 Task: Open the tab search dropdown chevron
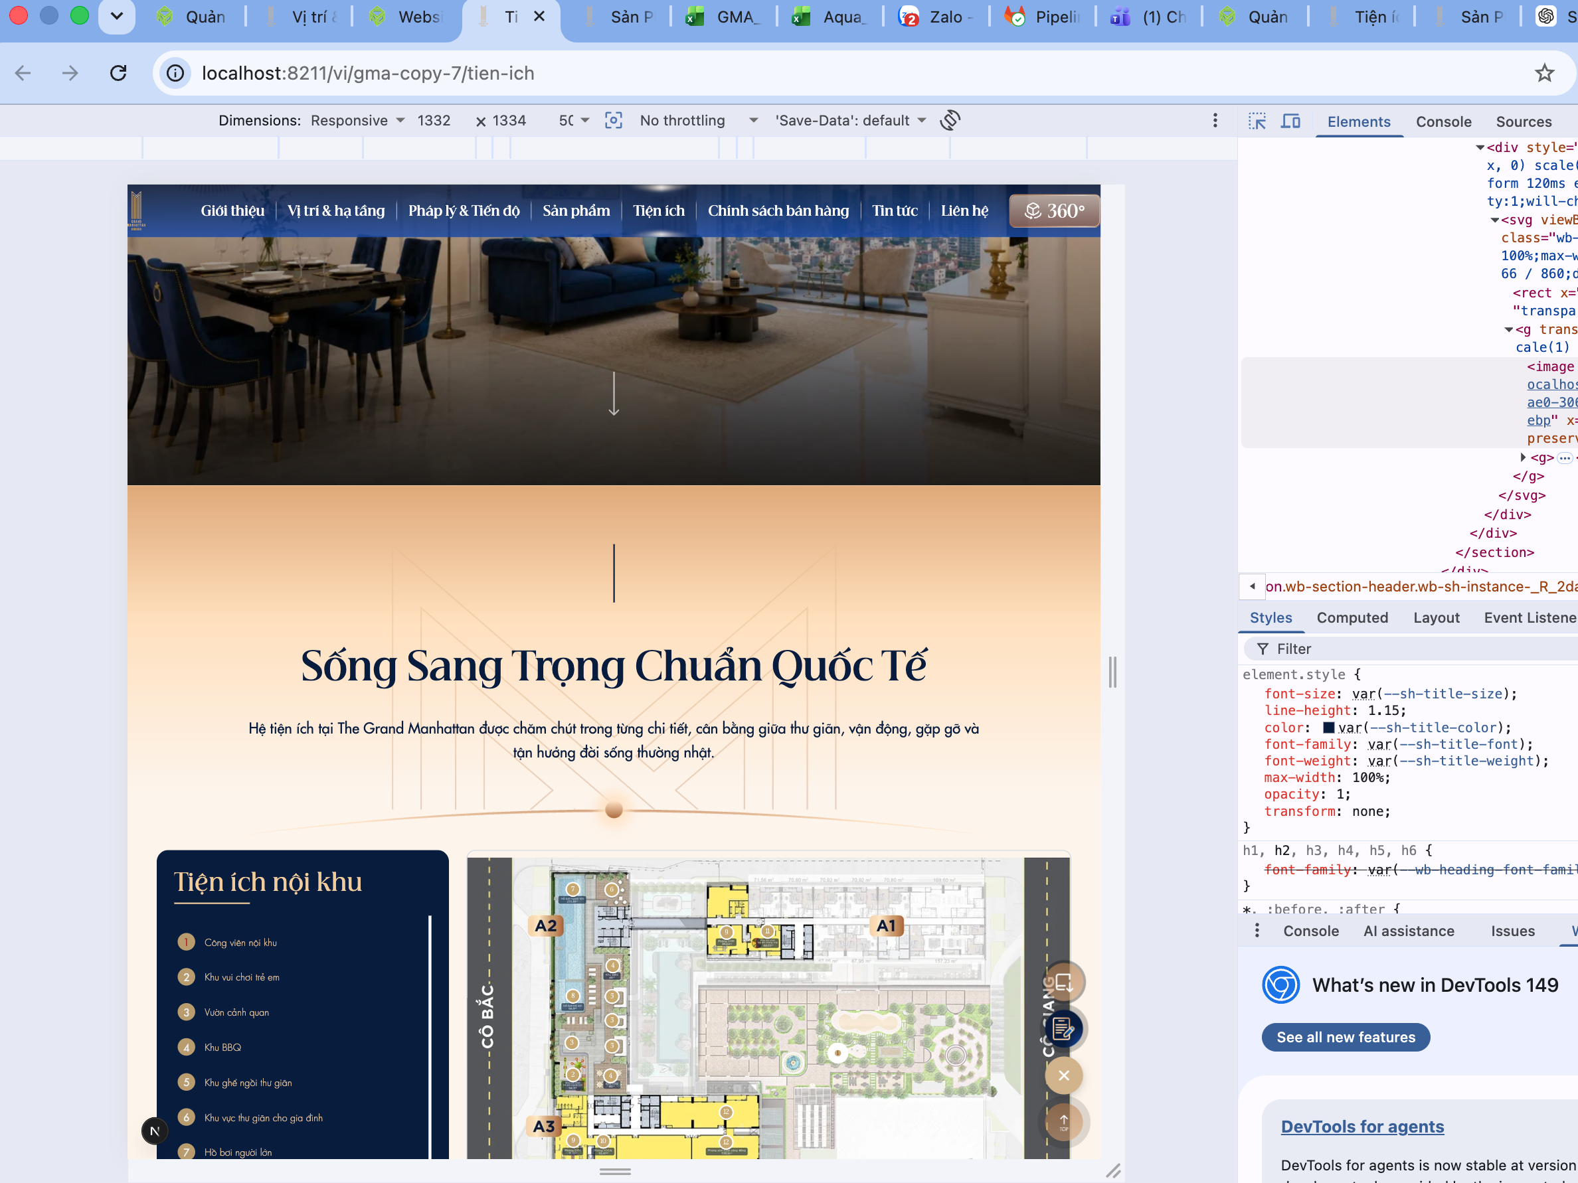pyautogui.click(x=117, y=17)
